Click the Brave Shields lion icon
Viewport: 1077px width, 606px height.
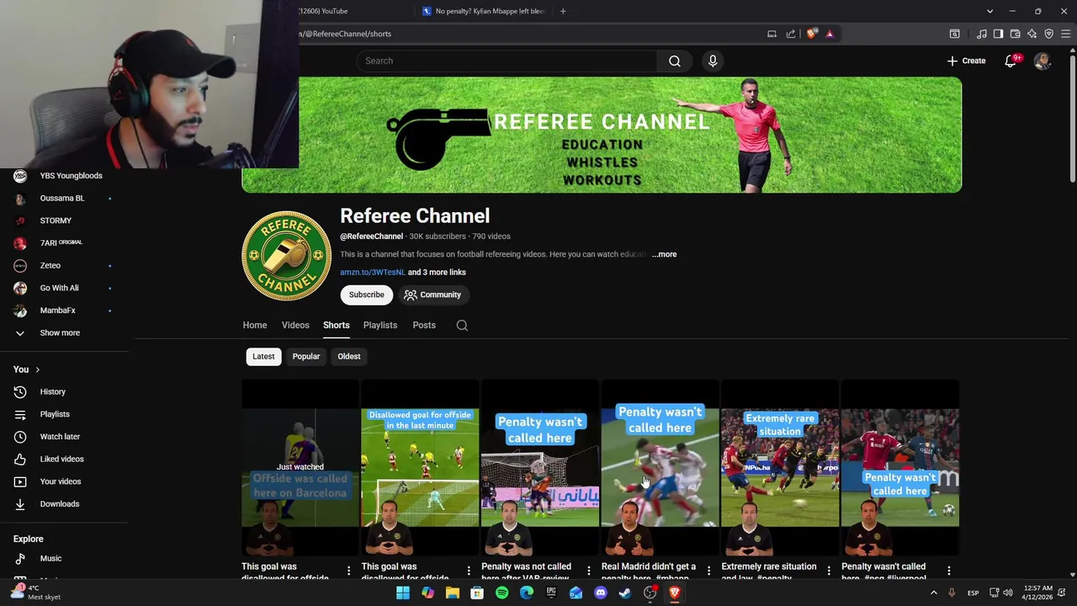tap(811, 34)
